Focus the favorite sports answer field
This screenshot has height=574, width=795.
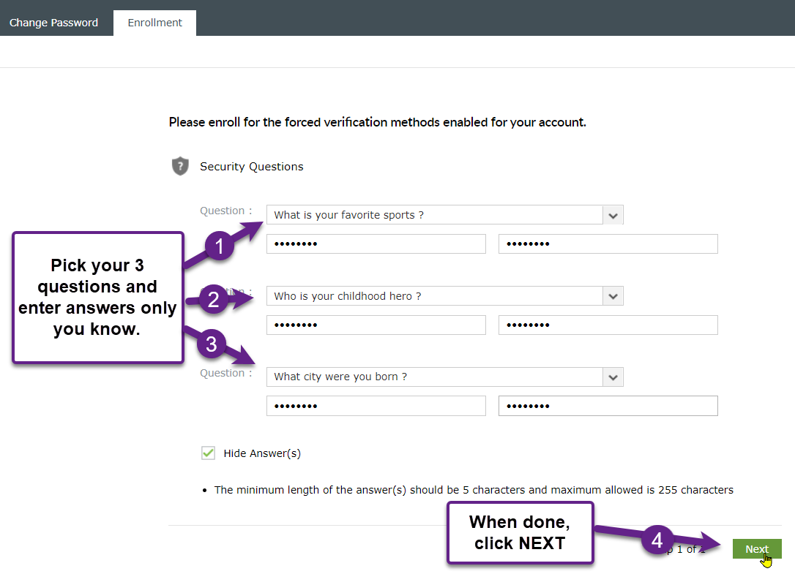[376, 243]
